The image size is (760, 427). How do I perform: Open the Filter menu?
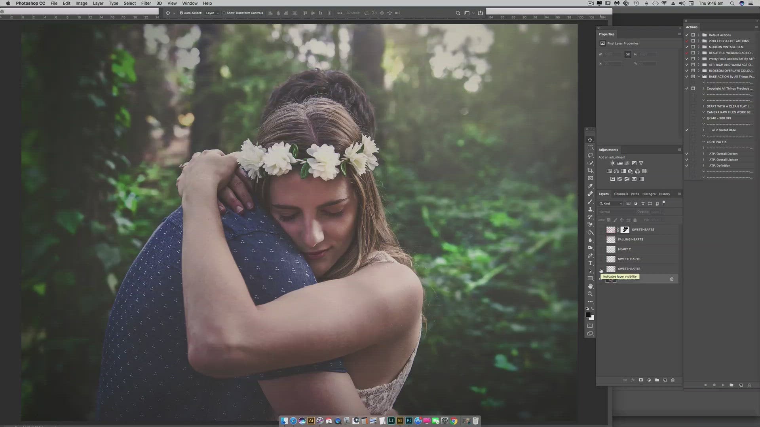(146, 3)
